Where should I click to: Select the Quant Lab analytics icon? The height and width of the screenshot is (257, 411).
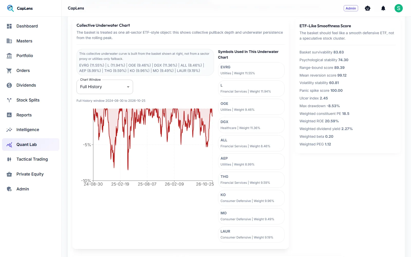click(x=9, y=145)
